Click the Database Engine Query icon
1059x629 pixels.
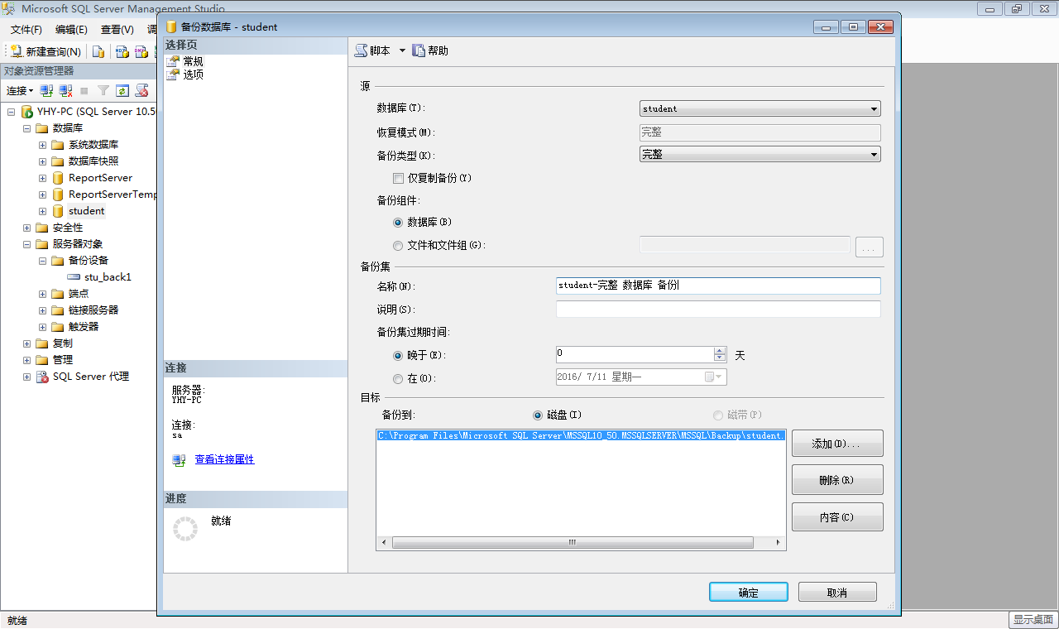98,51
